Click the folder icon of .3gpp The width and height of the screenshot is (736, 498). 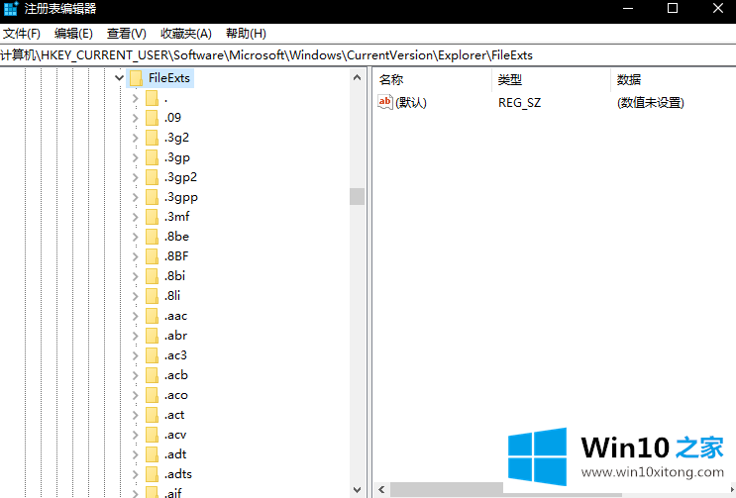click(x=152, y=197)
